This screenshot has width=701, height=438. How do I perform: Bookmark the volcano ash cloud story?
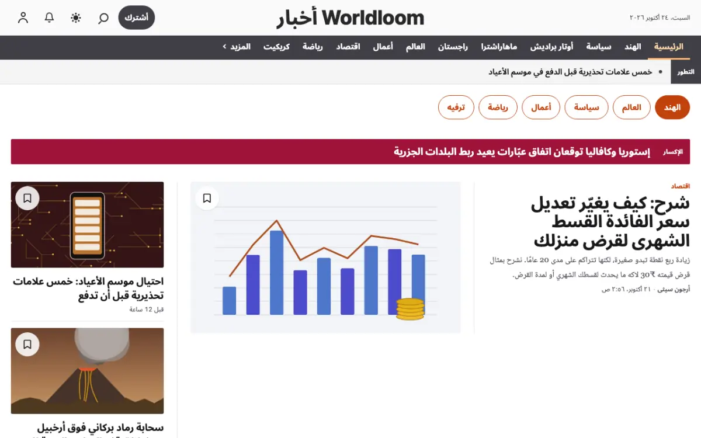[27, 345]
